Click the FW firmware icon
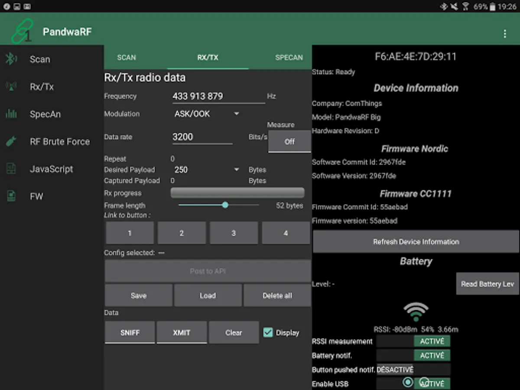 11,196
